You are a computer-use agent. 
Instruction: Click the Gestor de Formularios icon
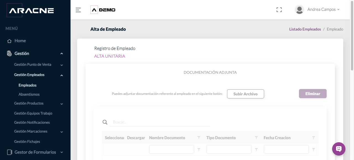point(9,152)
